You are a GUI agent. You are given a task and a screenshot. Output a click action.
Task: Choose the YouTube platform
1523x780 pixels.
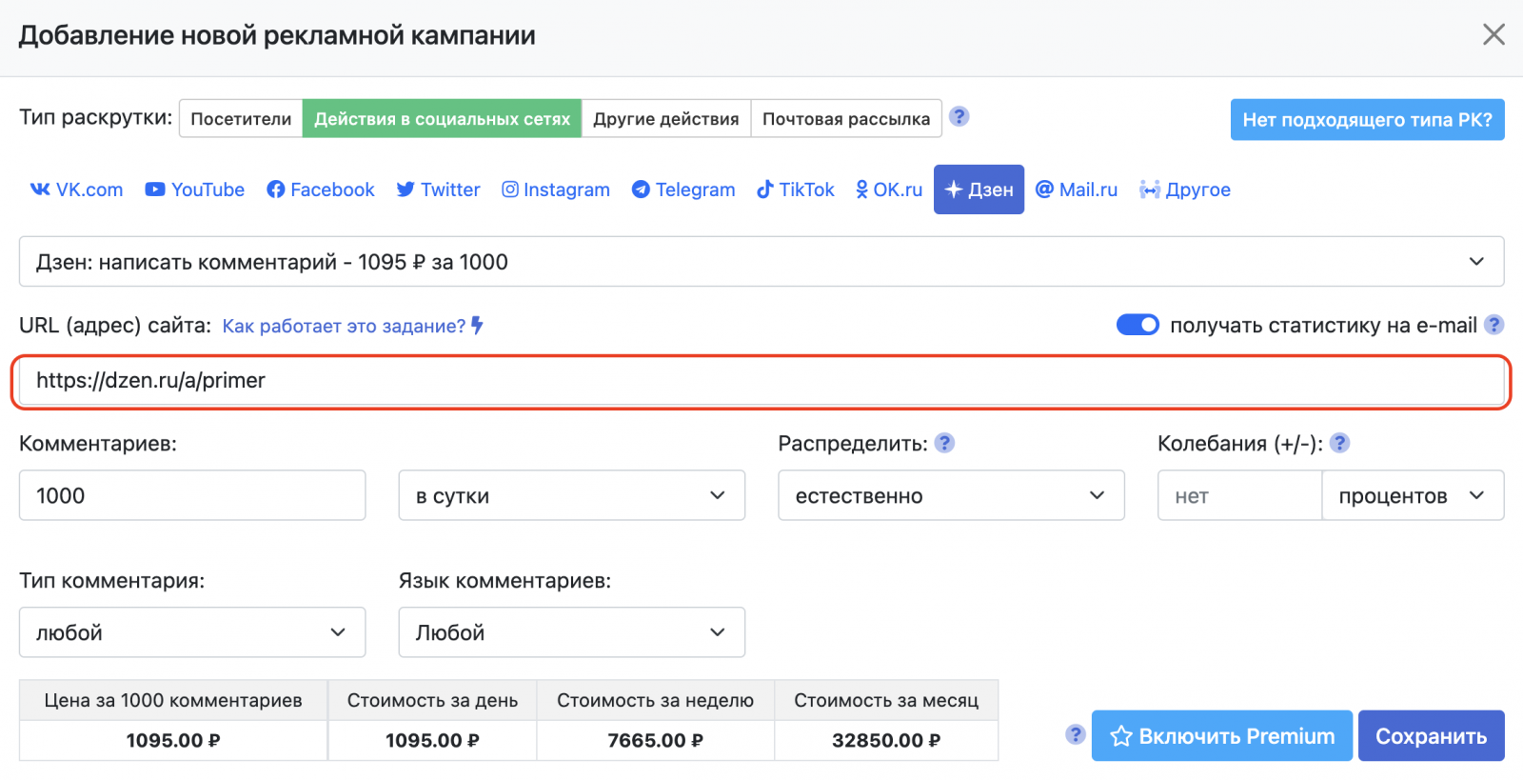pyautogui.click(x=195, y=190)
